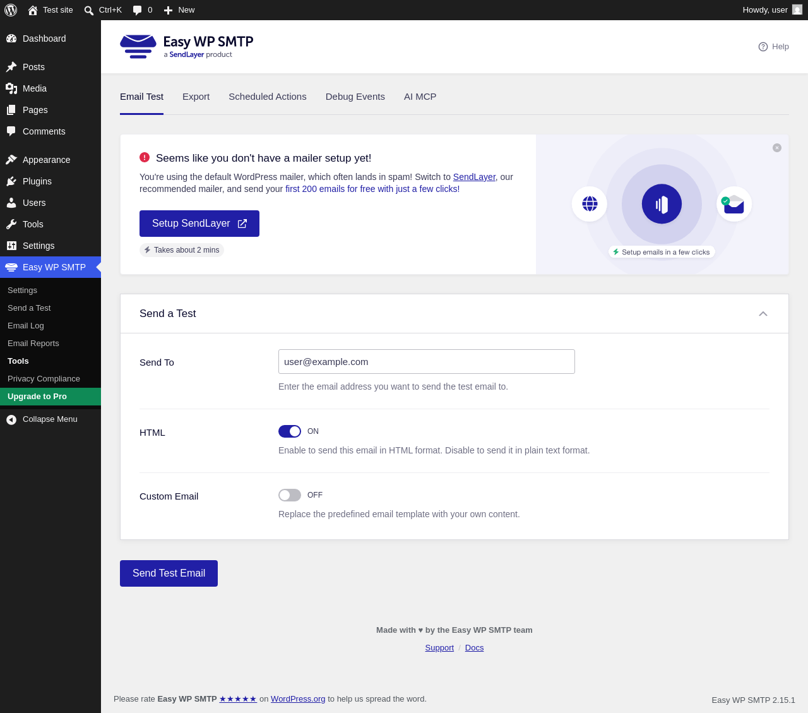Dismiss the mailer setup banner
The height and width of the screenshot is (713, 808).
point(777,148)
